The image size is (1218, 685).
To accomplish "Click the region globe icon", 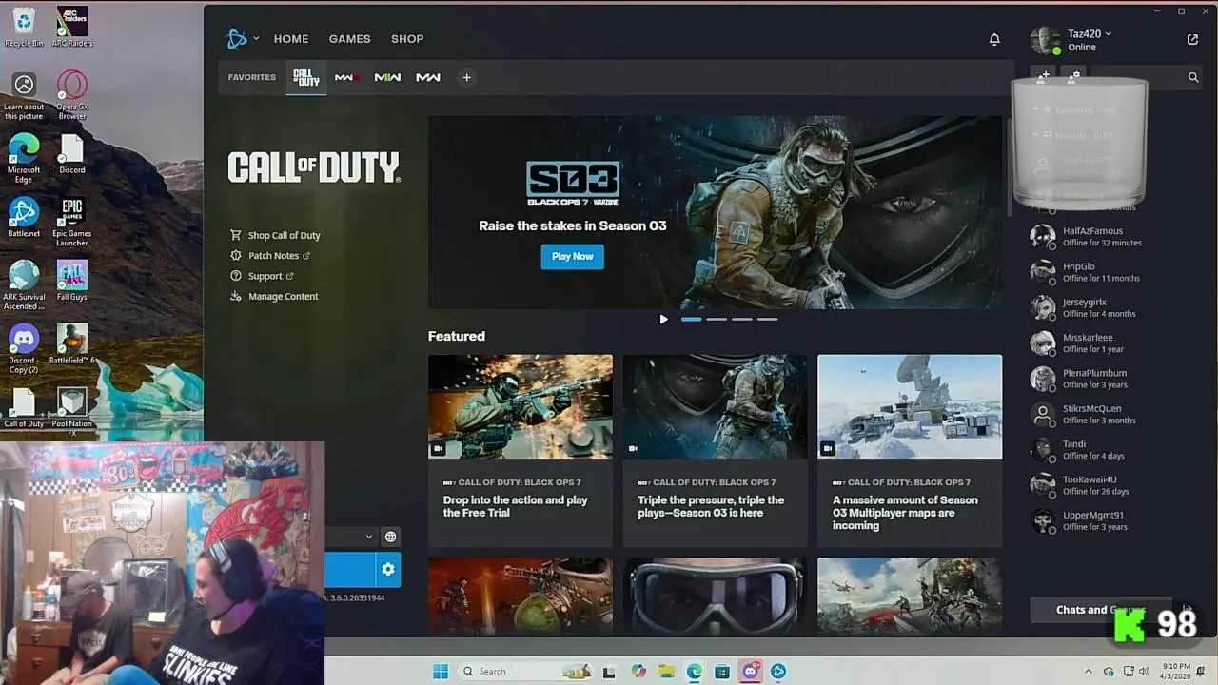I will pos(390,537).
